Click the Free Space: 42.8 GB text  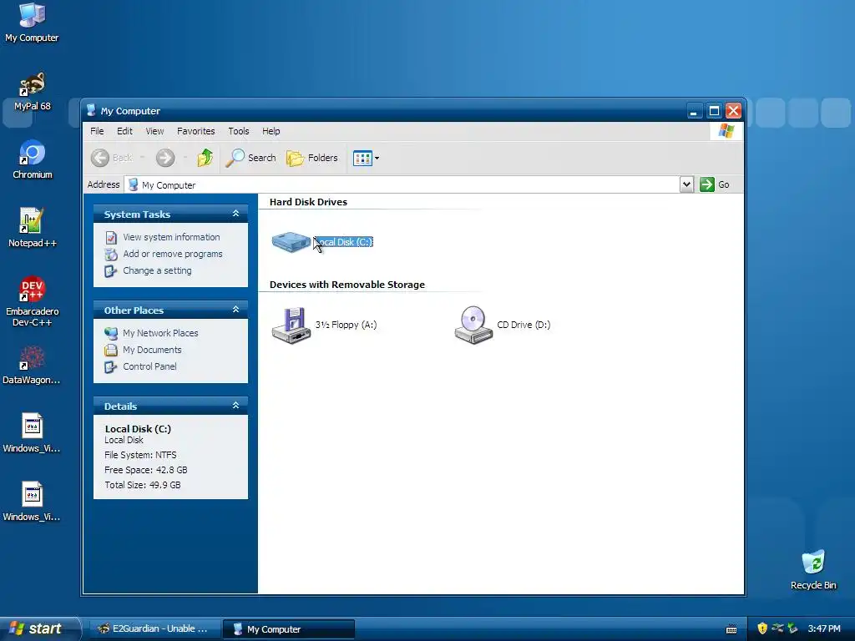tap(146, 470)
